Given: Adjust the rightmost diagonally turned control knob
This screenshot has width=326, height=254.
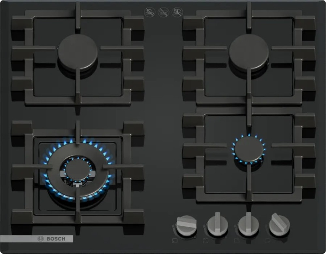Looking at the screenshot, I should click(279, 225).
